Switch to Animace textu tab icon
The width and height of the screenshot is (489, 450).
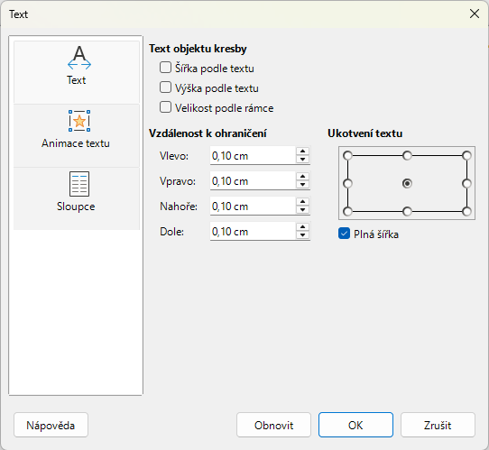pos(79,121)
